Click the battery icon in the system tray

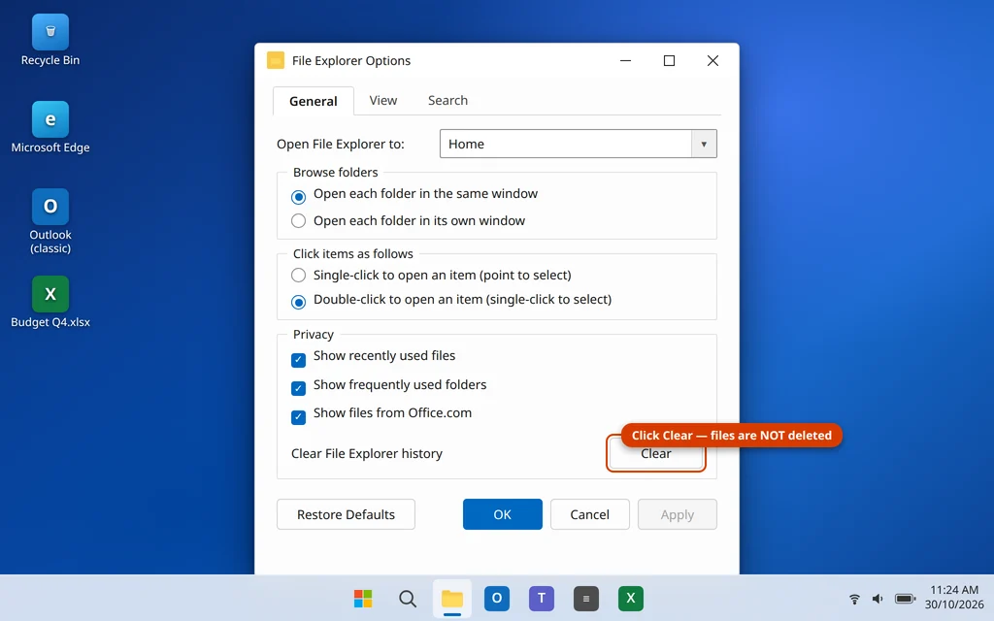click(906, 598)
